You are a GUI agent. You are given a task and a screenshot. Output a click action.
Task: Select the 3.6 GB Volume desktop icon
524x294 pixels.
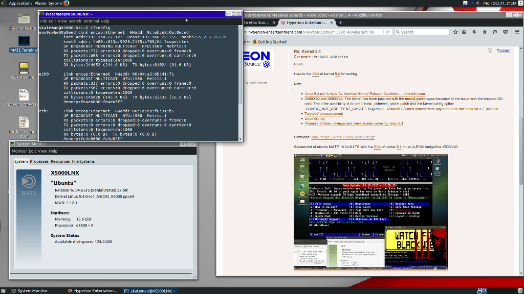coord(24,68)
